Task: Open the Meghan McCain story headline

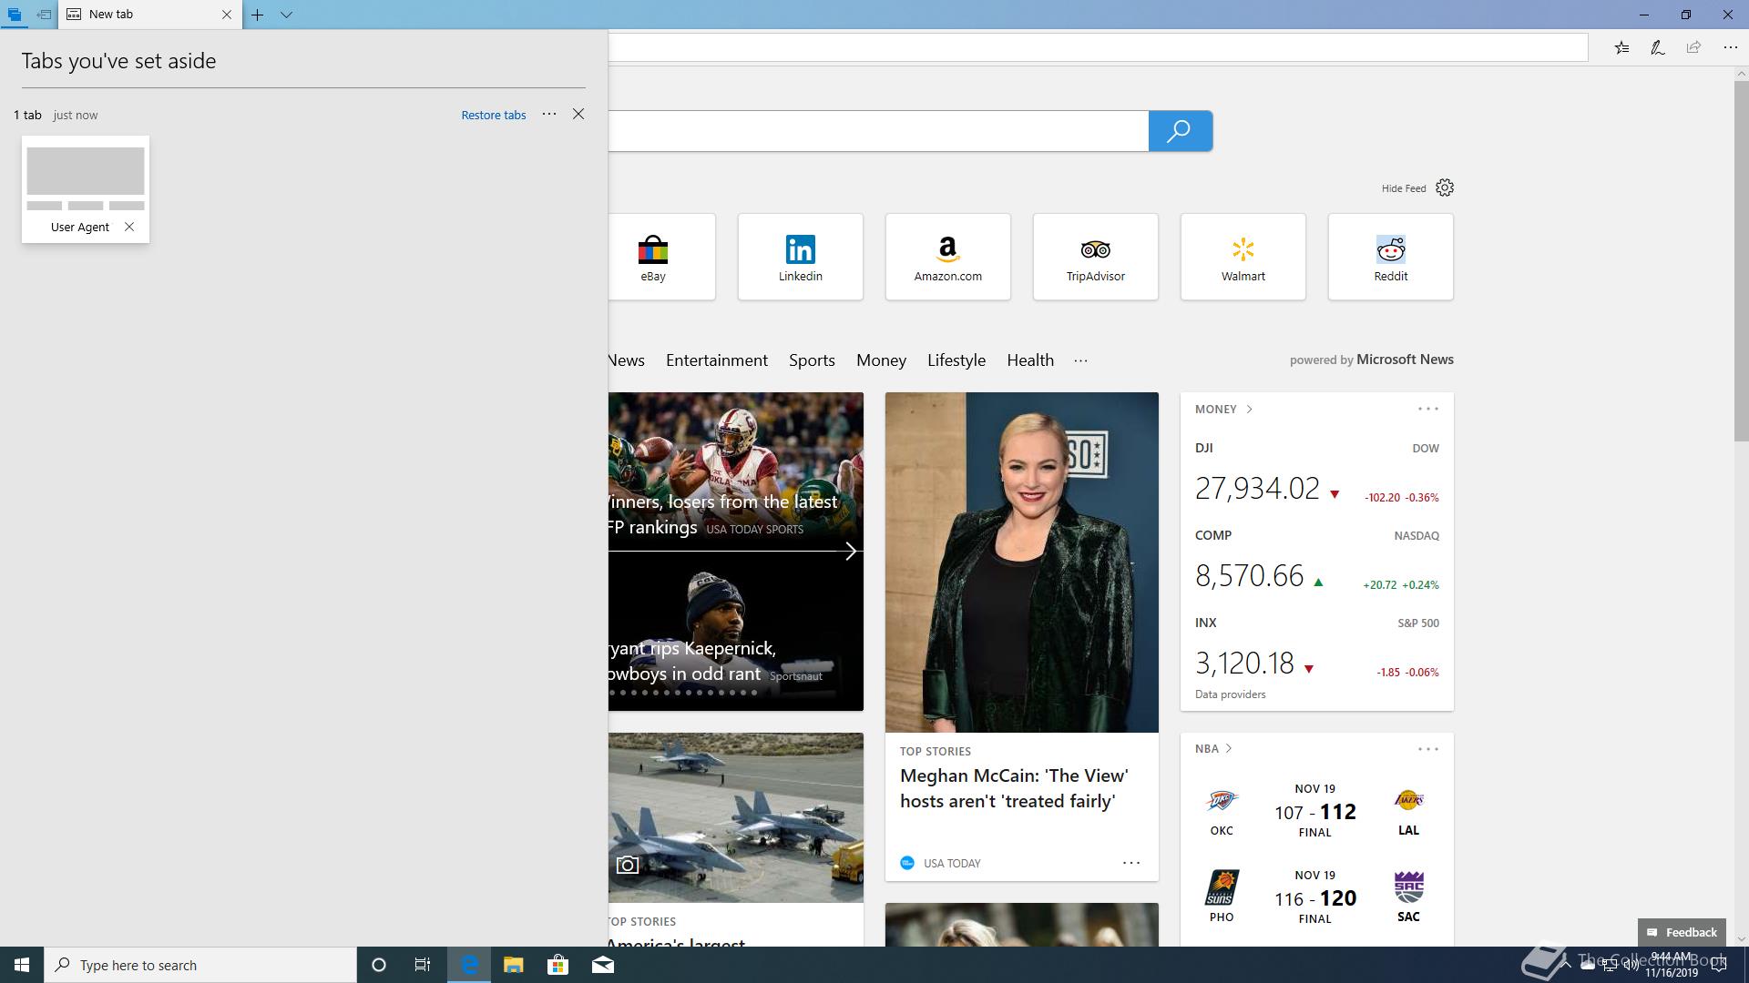Action: [x=1014, y=788]
